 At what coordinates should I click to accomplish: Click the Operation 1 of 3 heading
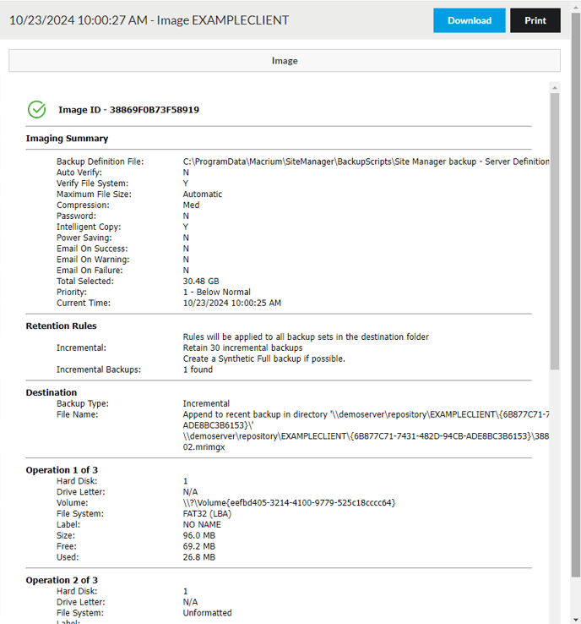click(x=62, y=470)
